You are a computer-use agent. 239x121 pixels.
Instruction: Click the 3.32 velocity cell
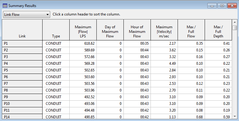[x=164, y=57]
